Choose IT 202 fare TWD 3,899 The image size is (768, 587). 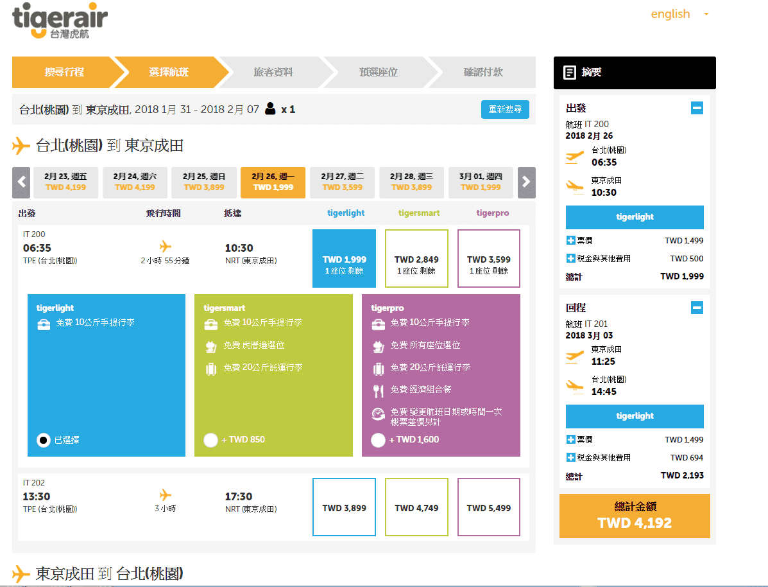pos(345,507)
